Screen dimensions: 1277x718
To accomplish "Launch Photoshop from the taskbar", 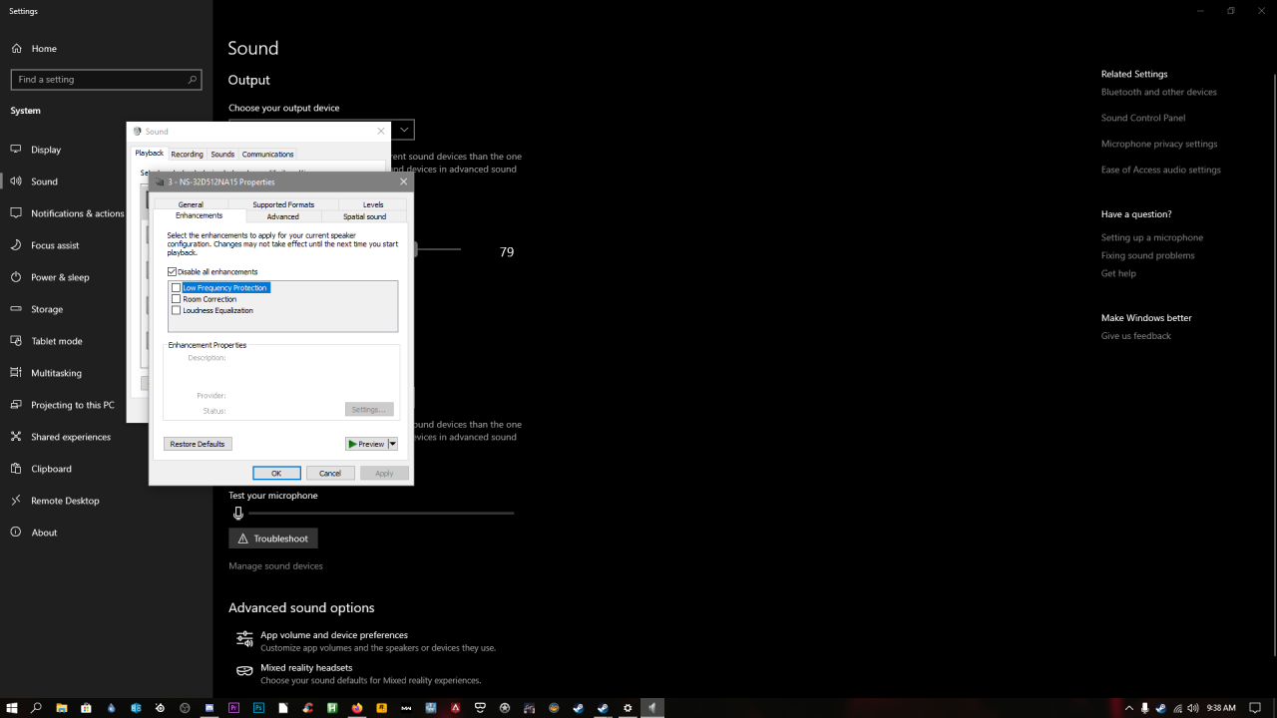I will pyautogui.click(x=258, y=708).
